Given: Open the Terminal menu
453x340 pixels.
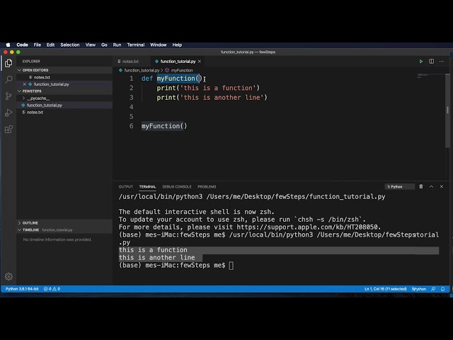Looking at the screenshot, I should click(x=136, y=45).
